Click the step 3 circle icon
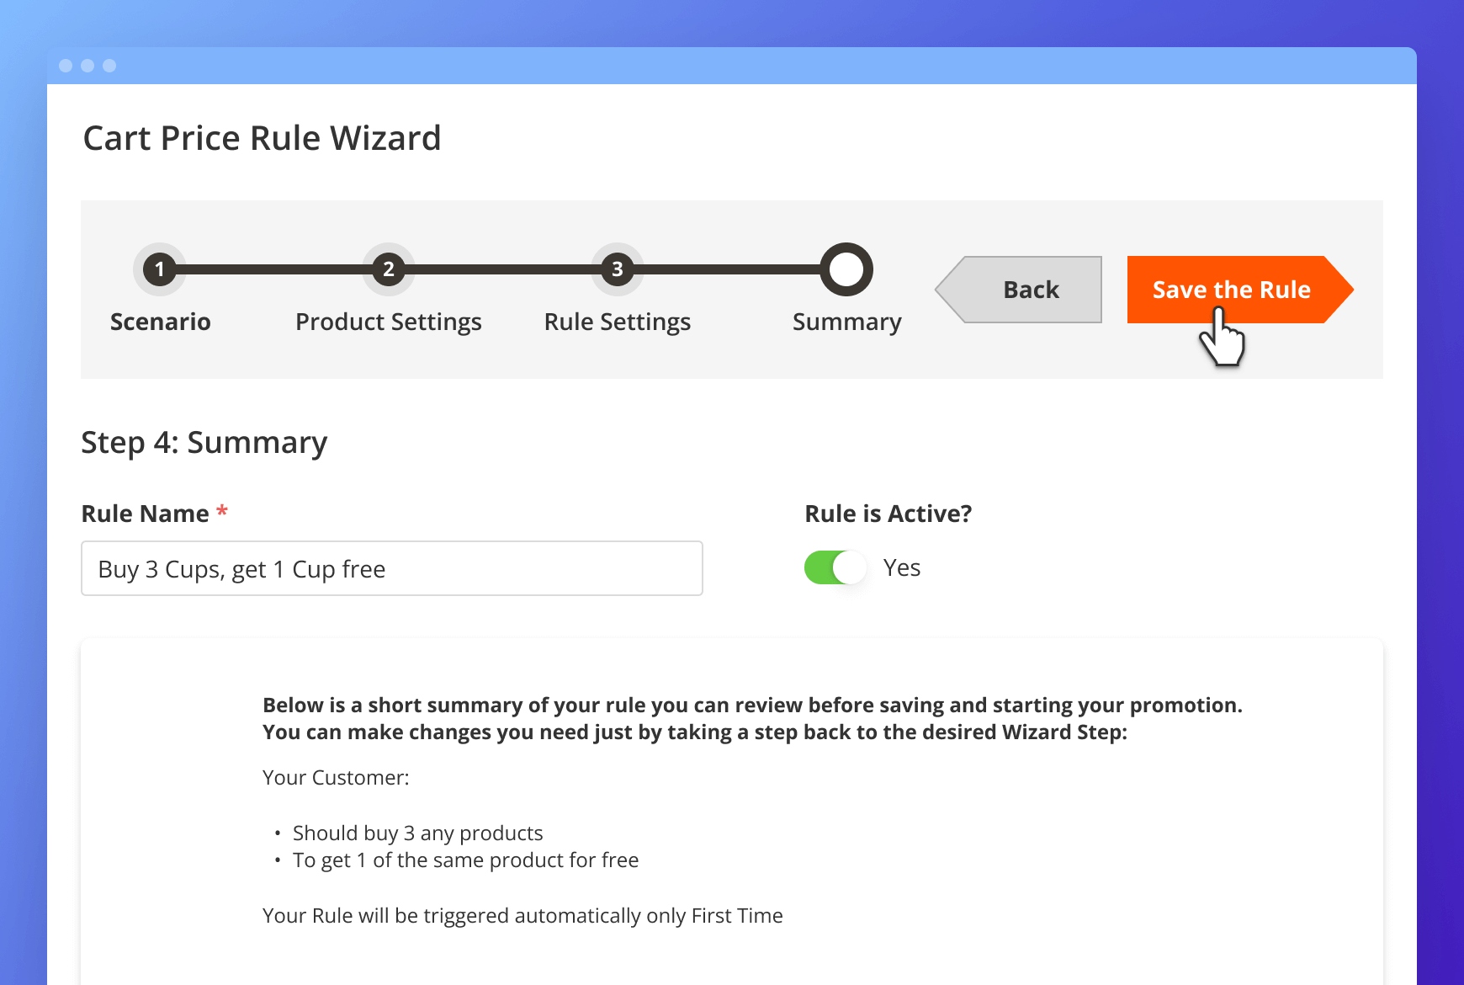The height and width of the screenshot is (985, 1464). tap(618, 269)
